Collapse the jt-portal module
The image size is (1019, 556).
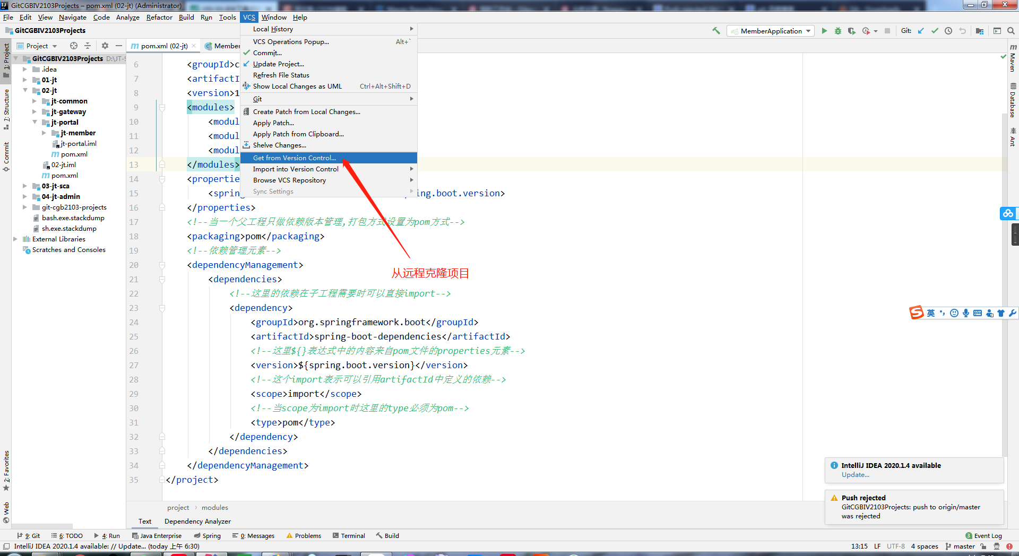(x=34, y=122)
